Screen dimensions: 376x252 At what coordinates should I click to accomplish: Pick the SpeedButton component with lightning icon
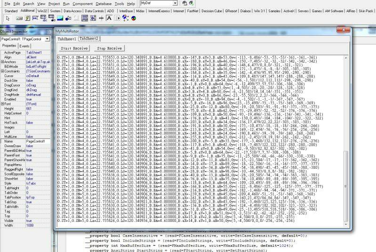click(x=27, y=18)
